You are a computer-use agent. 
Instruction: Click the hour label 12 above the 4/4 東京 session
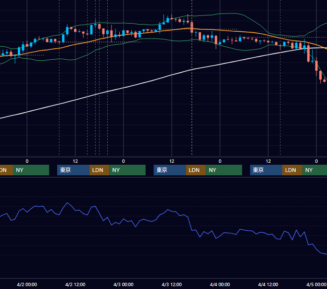coord(268,161)
